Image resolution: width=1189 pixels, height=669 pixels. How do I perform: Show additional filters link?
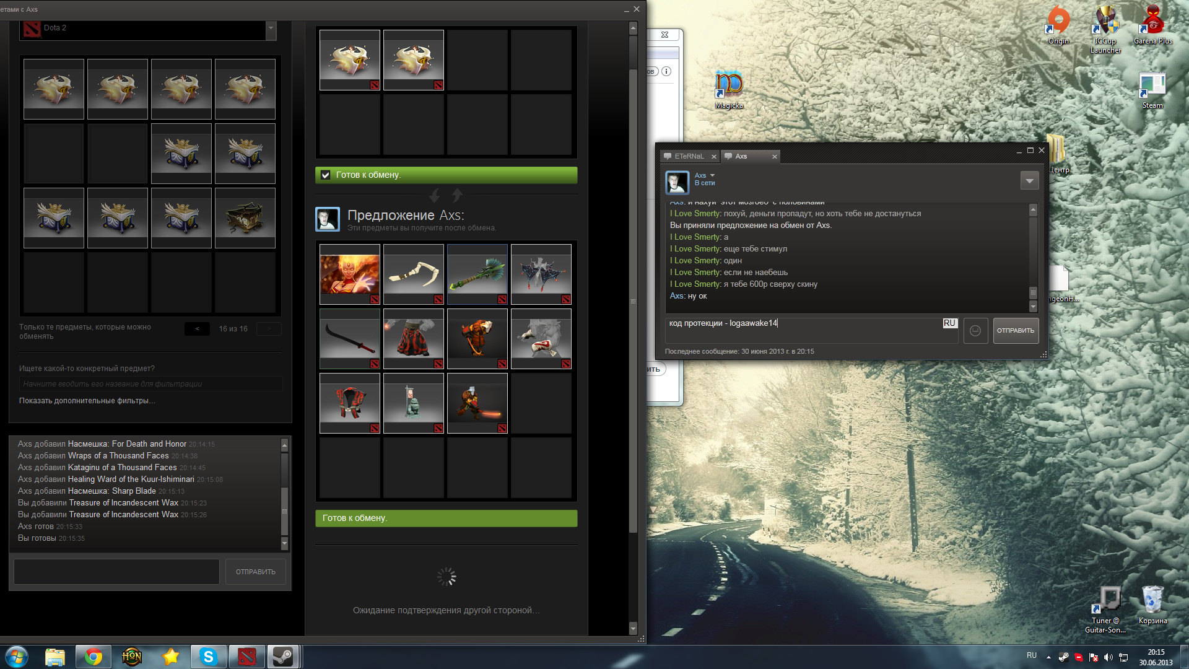(87, 401)
